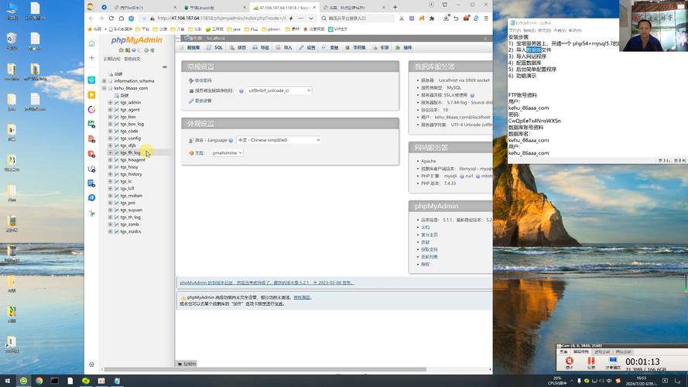Open the Language dropdown showing Chinese simplified
The width and height of the screenshot is (688, 387).
click(x=279, y=140)
